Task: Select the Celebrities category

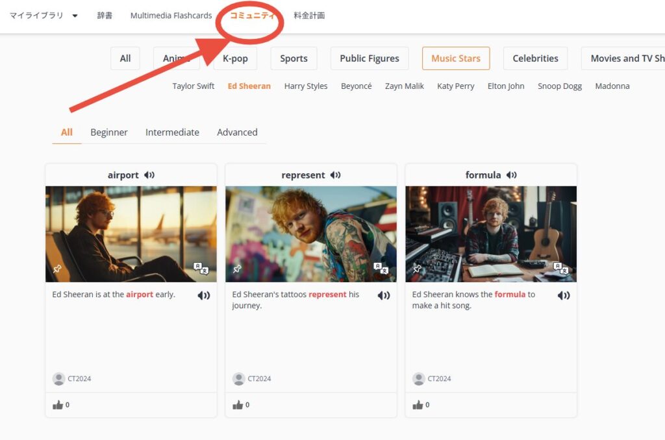Action: (535, 58)
